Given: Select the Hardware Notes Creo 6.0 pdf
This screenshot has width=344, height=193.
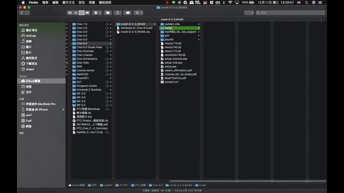Looking at the screenshot, I should coord(136,28).
